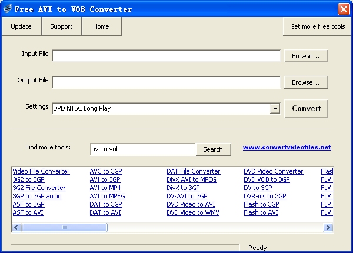353x253 pixels.
Task: Open the DVD Video to AVI link
Action: click(191, 204)
